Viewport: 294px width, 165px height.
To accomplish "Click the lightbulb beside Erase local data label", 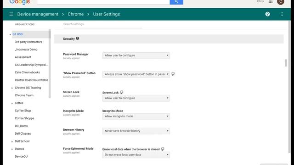I will (163, 149).
